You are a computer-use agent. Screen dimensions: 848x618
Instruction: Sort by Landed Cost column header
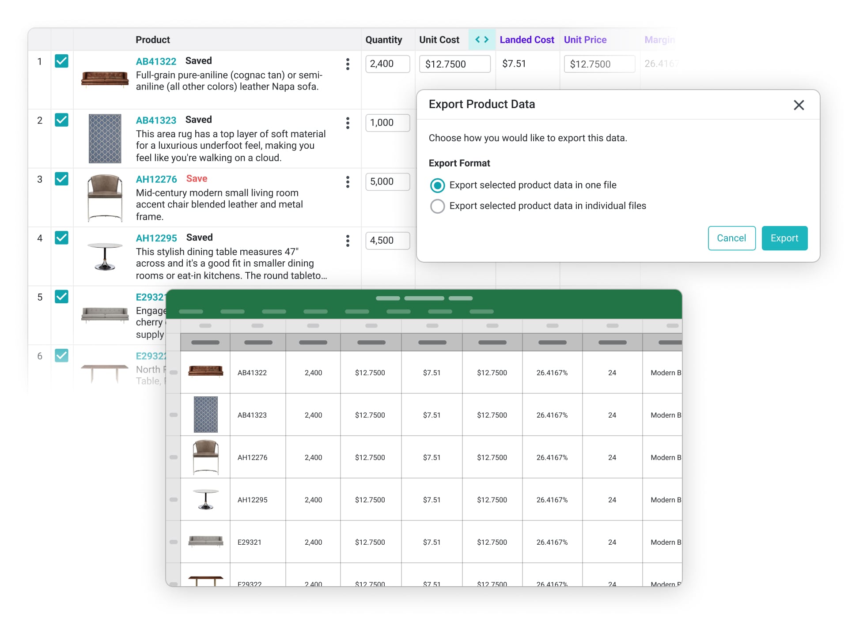click(526, 40)
